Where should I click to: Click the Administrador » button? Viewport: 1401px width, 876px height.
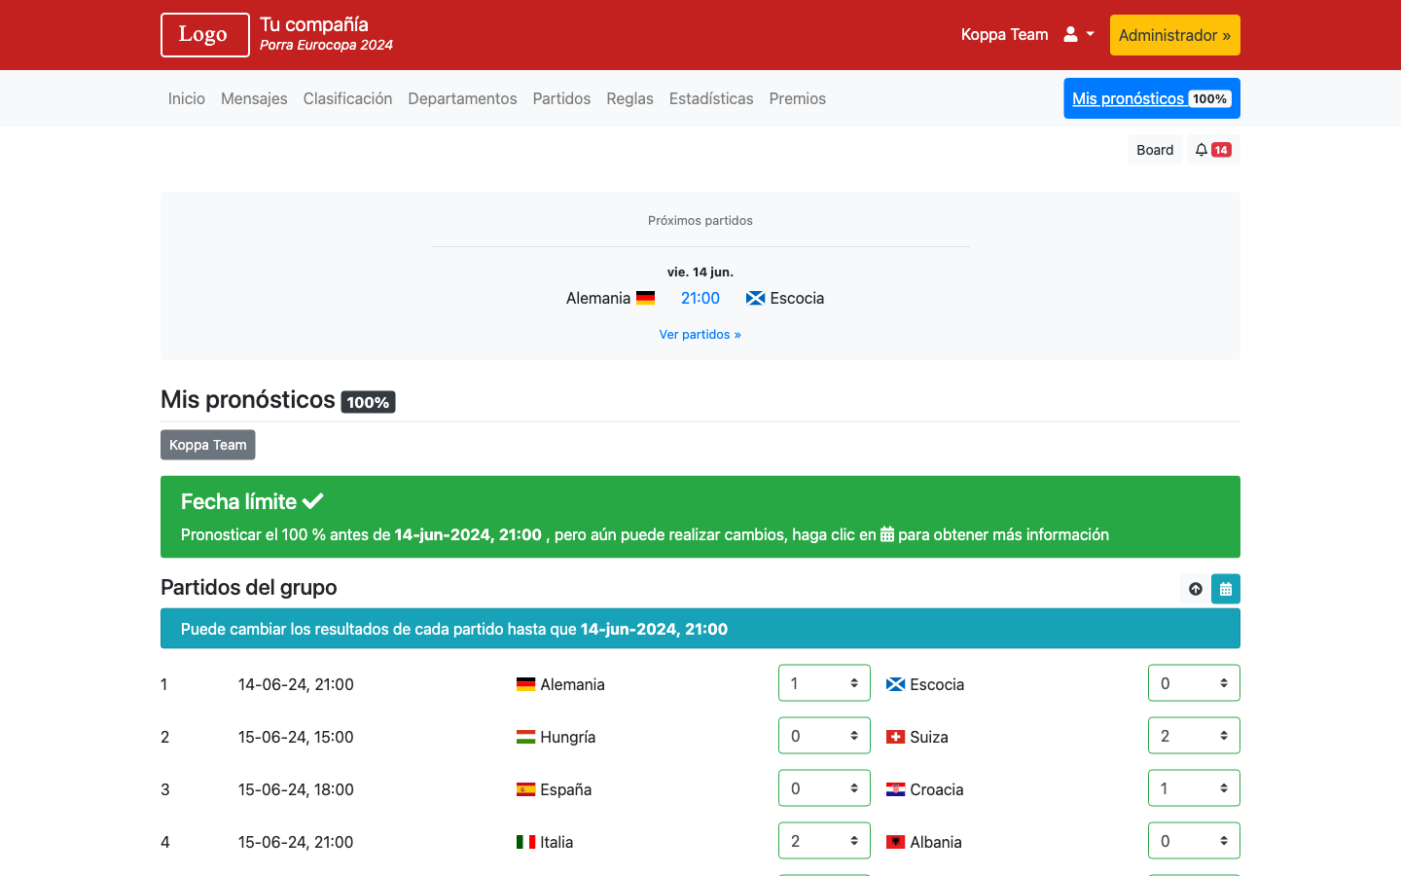pyautogui.click(x=1175, y=35)
